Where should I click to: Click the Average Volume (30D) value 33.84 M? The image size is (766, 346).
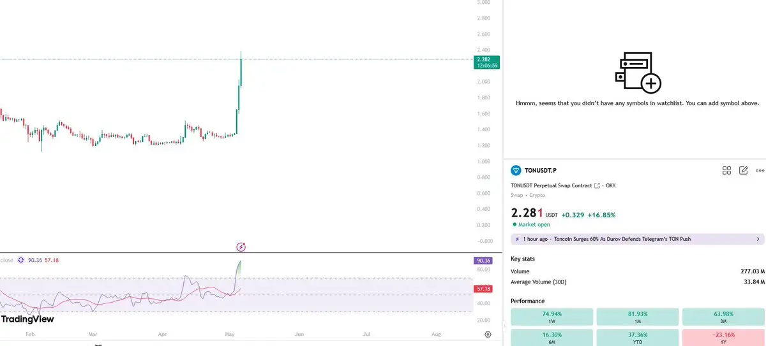pos(754,282)
